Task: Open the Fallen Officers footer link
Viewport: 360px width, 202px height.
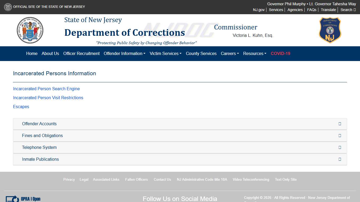Action: tap(137, 179)
